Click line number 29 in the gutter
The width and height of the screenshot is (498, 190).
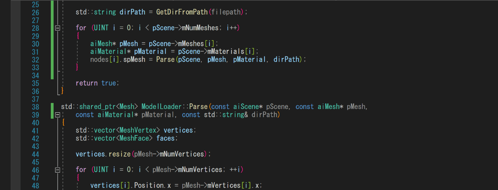tap(35, 36)
